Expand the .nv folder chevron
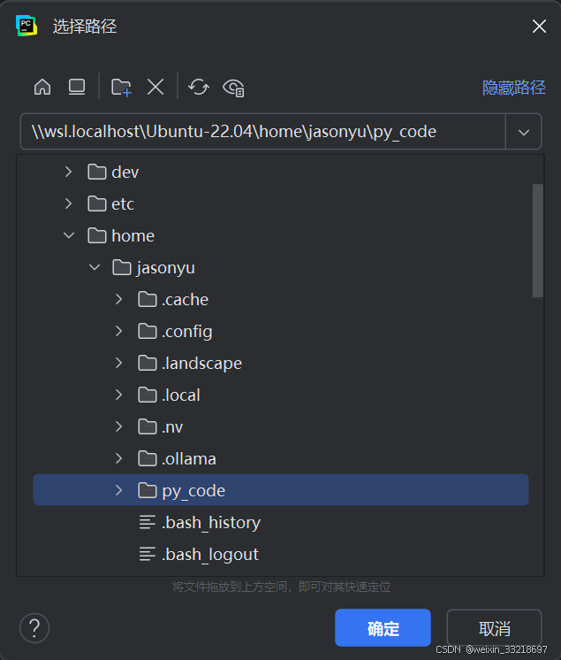The width and height of the screenshot is (561, 660). click(x=119, y=426)
